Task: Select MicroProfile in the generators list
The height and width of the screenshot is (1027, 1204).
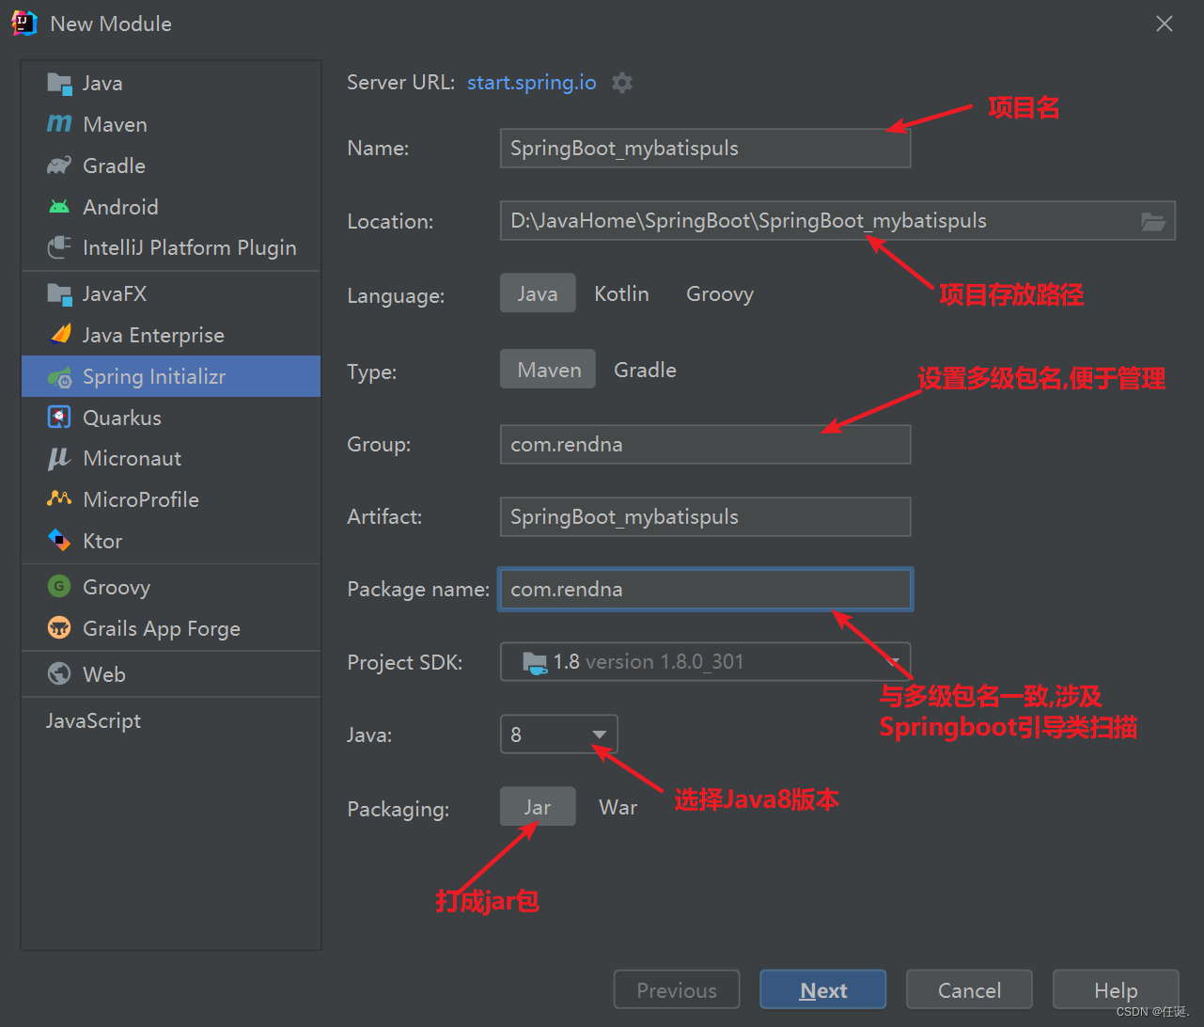Action: [171, 498]
